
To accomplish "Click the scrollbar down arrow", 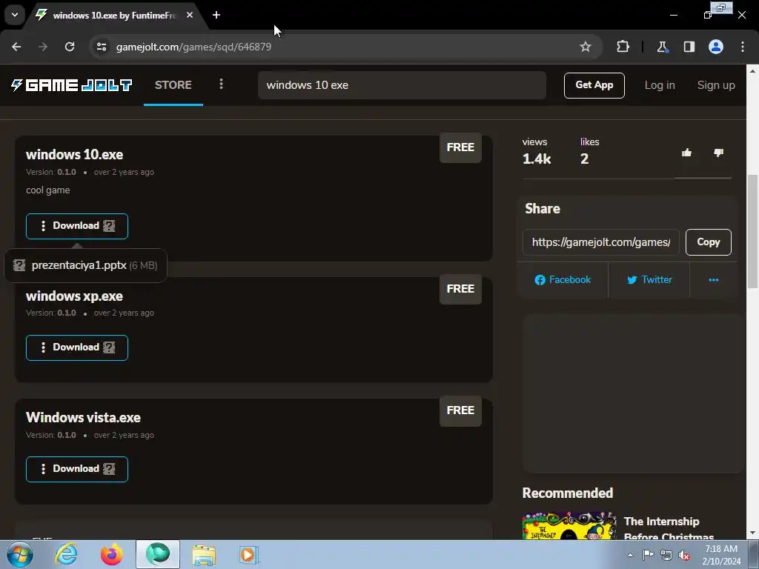I will [752, 533].
